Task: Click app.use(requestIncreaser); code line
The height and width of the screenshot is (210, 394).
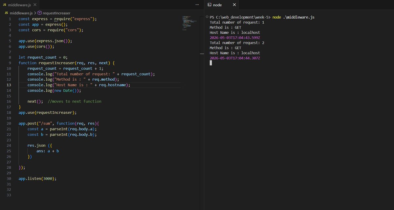Action: (47, 112)
